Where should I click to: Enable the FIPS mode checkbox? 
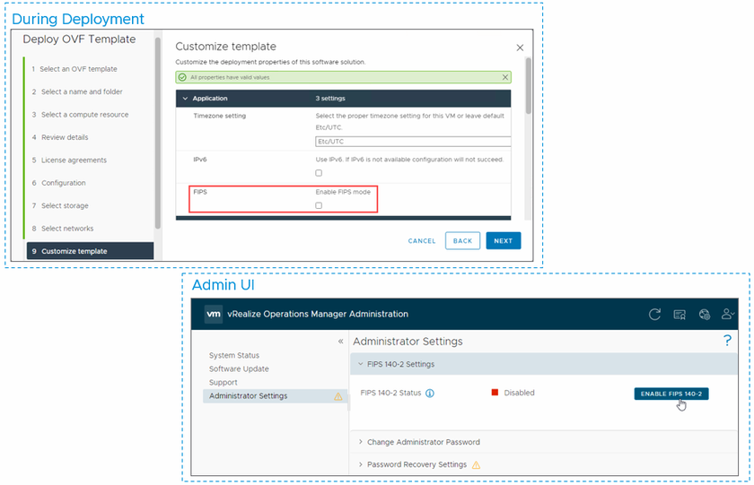[319, 205]
